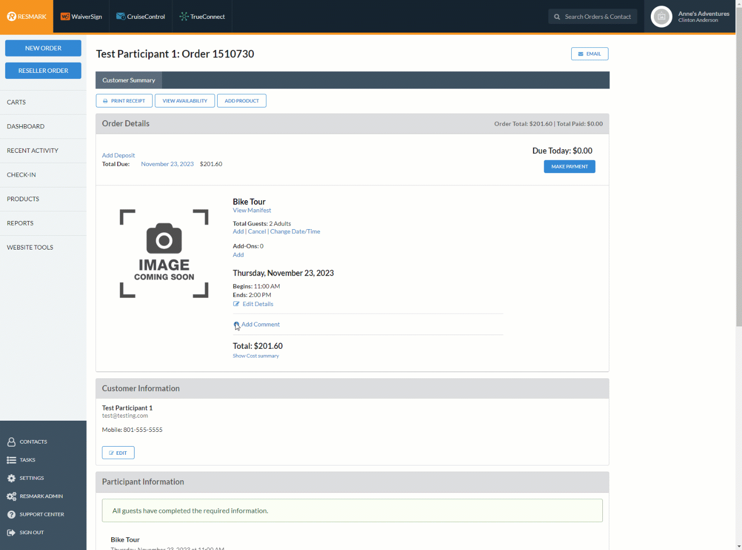Open Carts in the sidebar
The image size is (742, 550).
click(x=43, y=102)
